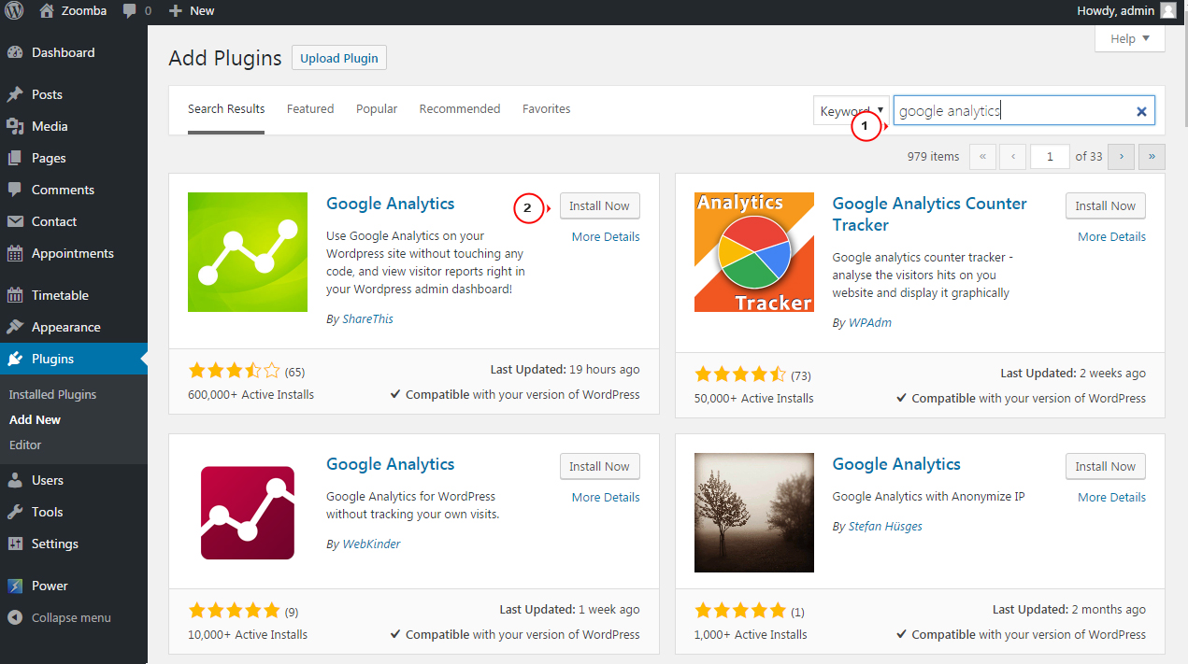1188x664 pixels.
Task: Open More Details for ShareThis plugin
Action: tap(606, 236)
